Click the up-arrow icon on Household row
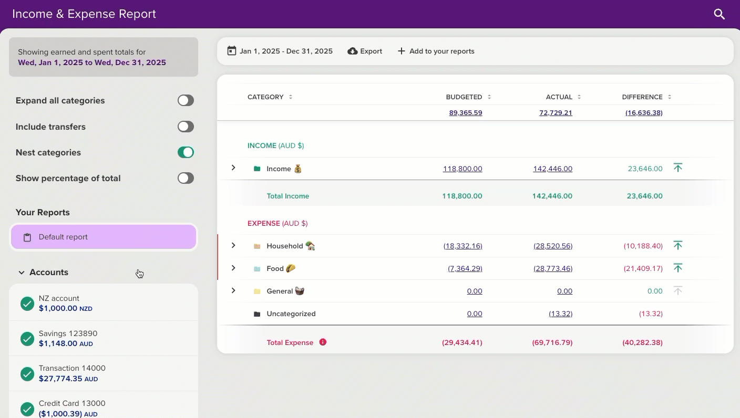 click(x=678, y=245)
